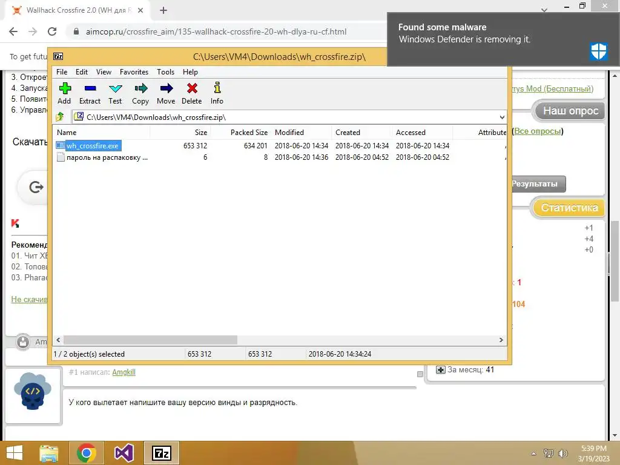620x465 pixels.
Task: Click the forward arrow in Chrome
Action: point(33,31)
